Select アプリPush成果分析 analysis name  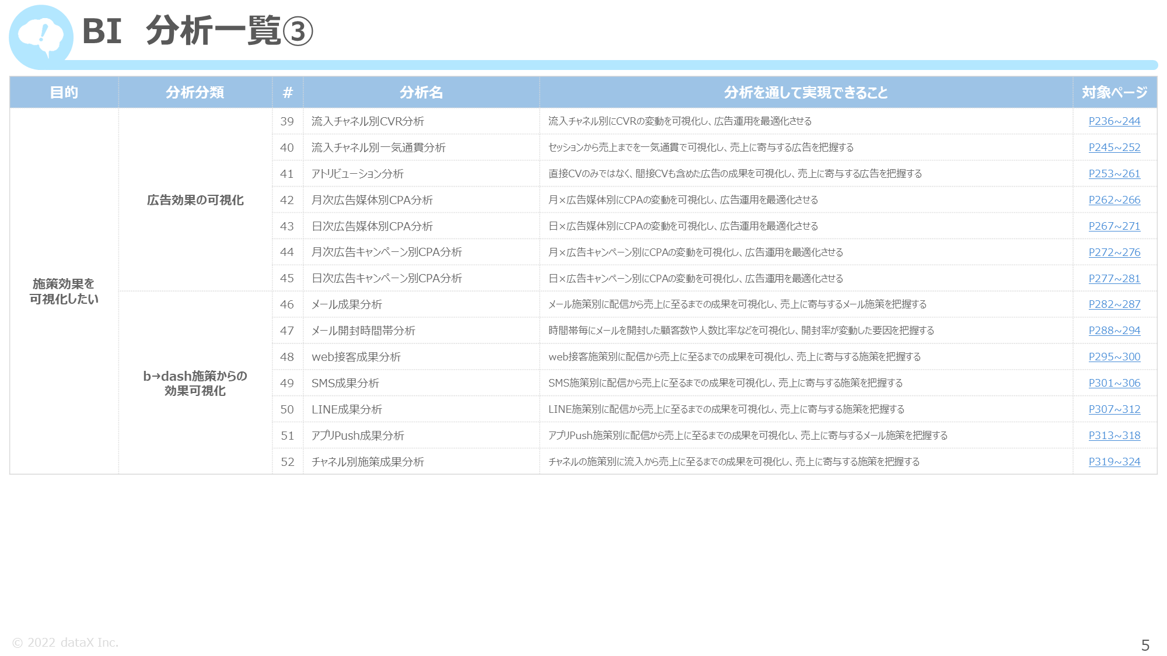358,436
